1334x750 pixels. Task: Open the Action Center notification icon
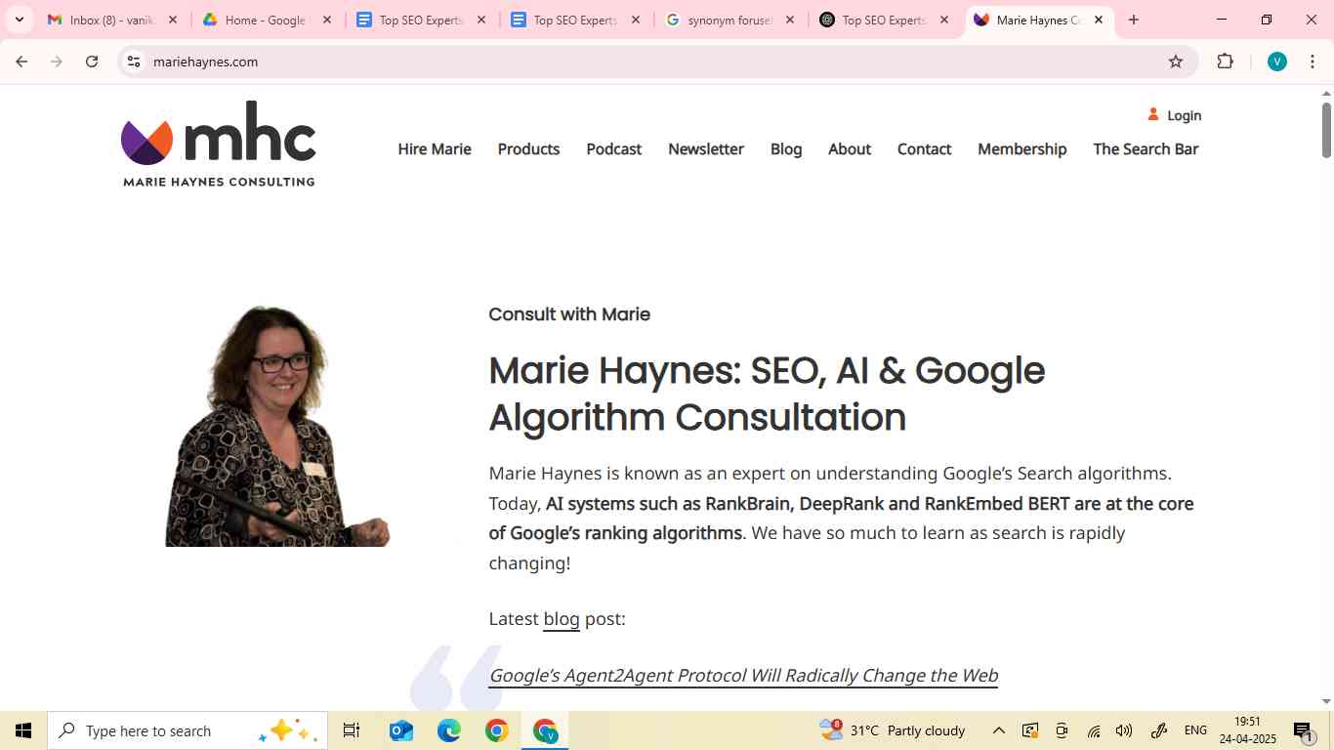click(x=1303, y=729)
